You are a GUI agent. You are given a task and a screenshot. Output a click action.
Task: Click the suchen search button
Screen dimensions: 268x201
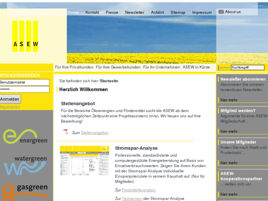(x=224, y=67)
